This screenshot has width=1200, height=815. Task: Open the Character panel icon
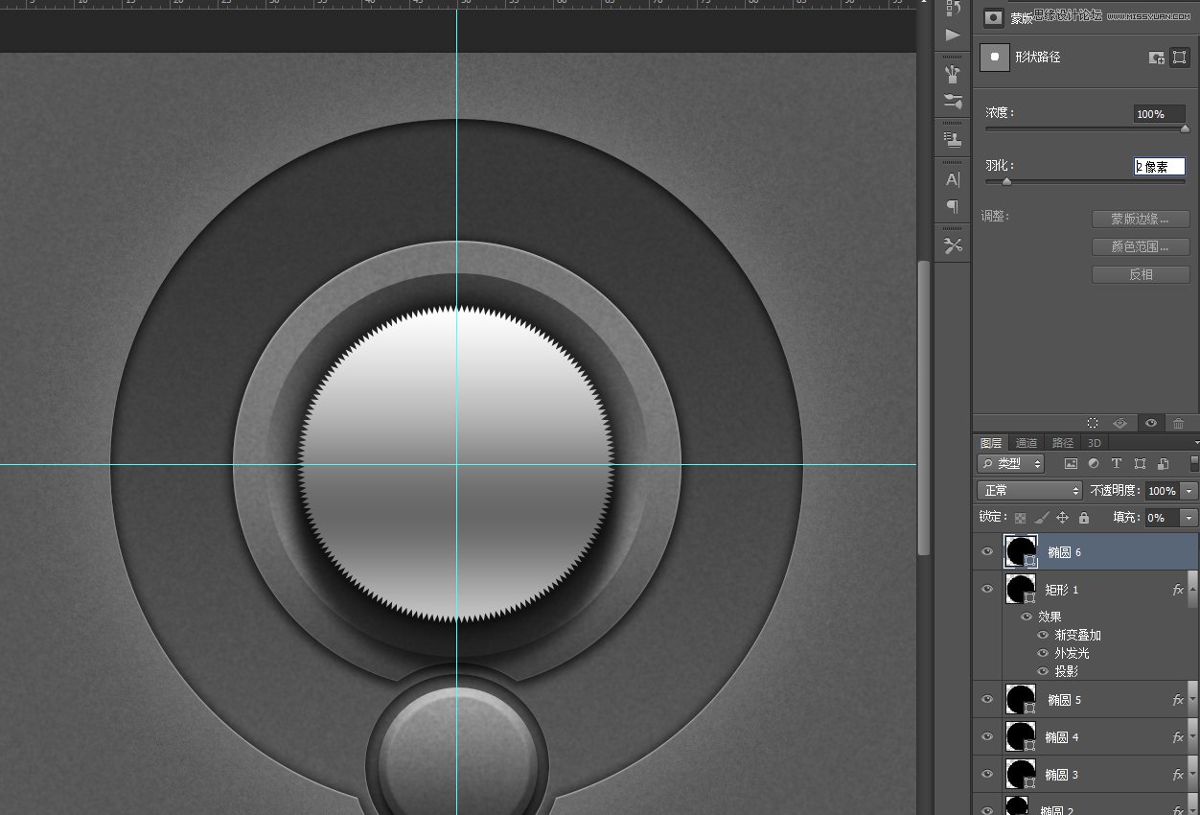click(x=953, y=179)
